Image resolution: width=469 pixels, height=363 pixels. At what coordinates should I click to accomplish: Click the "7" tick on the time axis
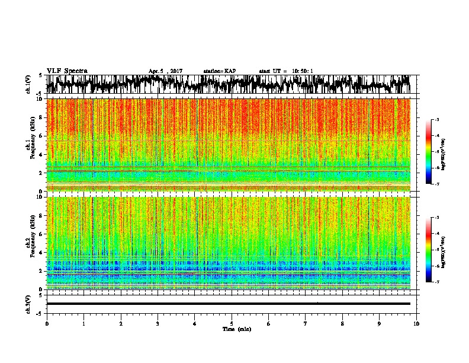click(x=306, y=324)
